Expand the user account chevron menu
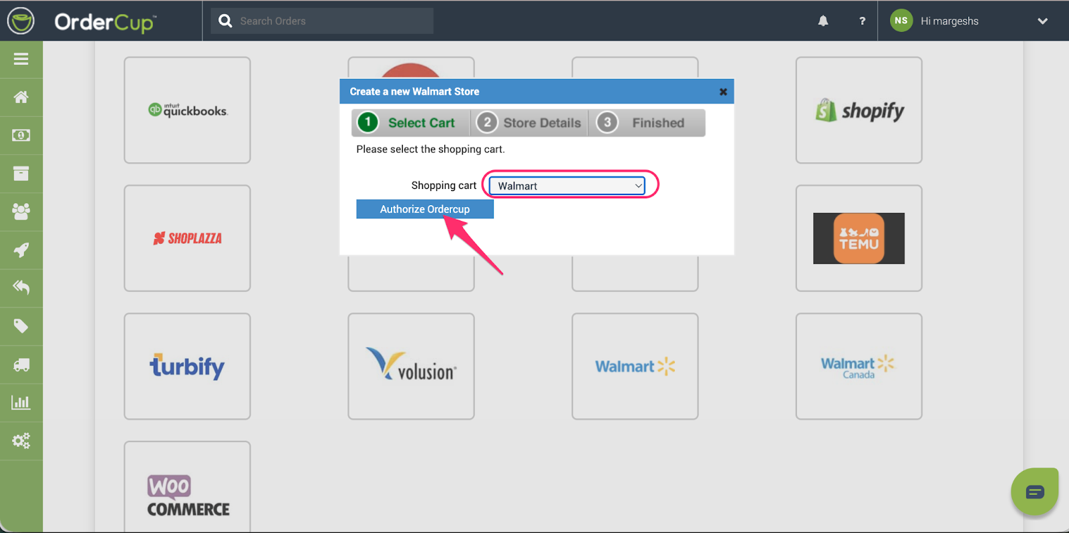Image resolution: width=1069 pixels, height=533 pixels. [1042, 21]
